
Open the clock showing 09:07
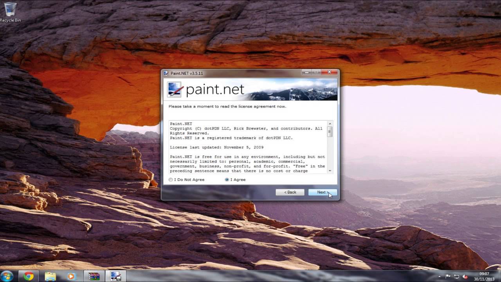tap(484, 276)
